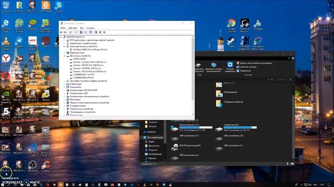The height and width of the screenshot is (187, 334).
Task: Select the Telegram desktop shortcut
Action: pyautogui.click(x=19, y=42)
